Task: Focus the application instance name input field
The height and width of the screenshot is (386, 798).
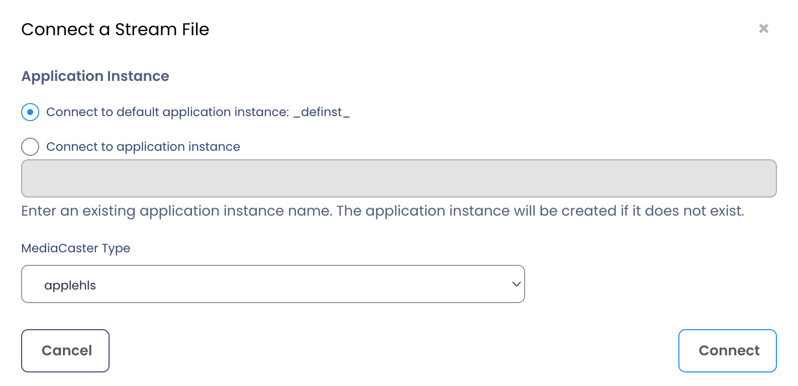Action: point(398,178)
